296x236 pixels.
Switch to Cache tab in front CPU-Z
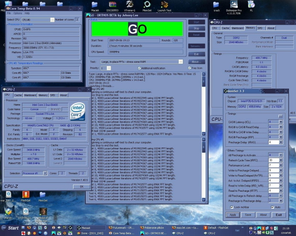pyautogui.click(x=18, y=95)
